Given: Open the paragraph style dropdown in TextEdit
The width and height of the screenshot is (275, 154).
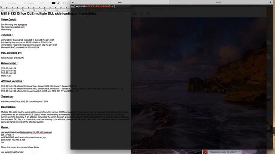Looking at the screenshot, I should [3, 3].
